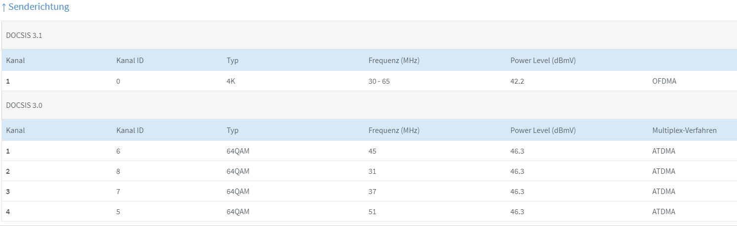
Task: Select the row with Kanal ID 6
Action: [x=118, y=151]
